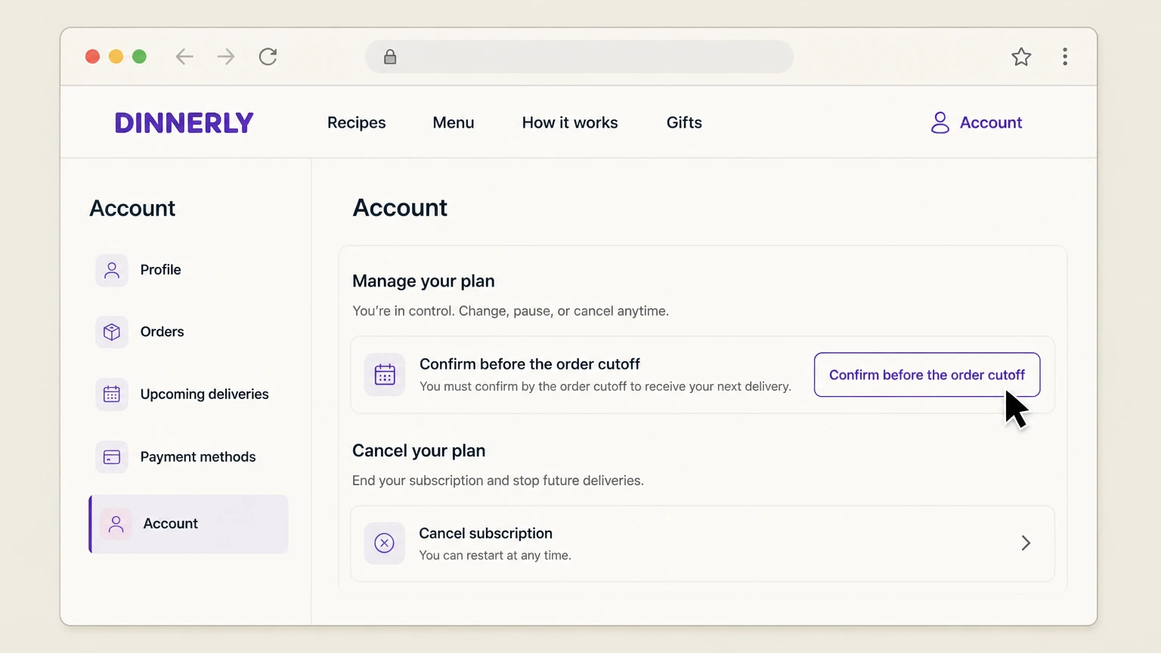Click the Confirm before the order cutoff button
The image size is (1161, 653).
[x=927, y=375]
